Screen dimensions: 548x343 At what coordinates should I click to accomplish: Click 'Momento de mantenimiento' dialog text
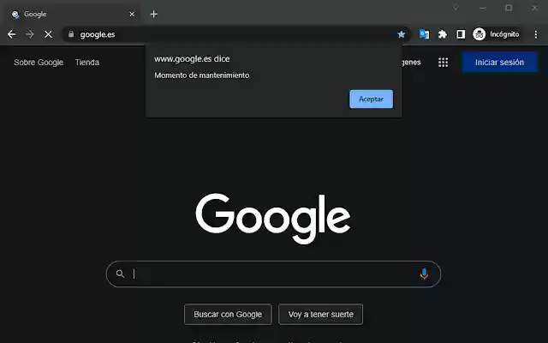202,75
